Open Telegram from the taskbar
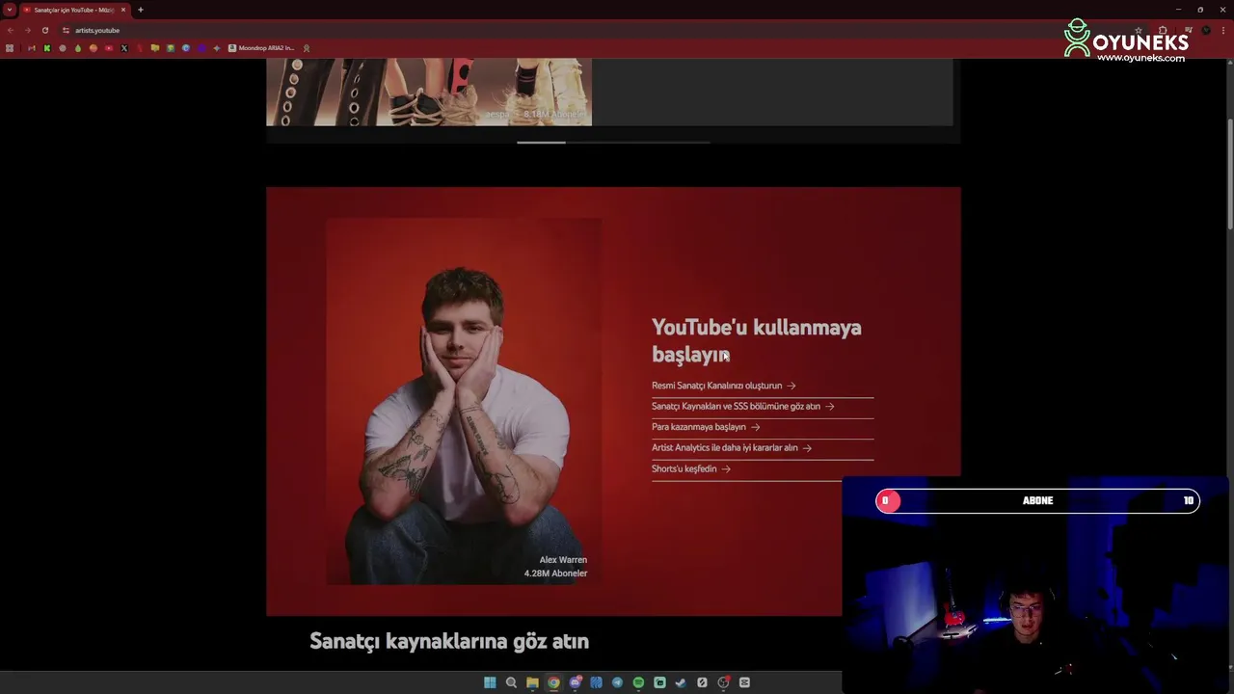Screen dimensions: 1234x694 [617, 682]
